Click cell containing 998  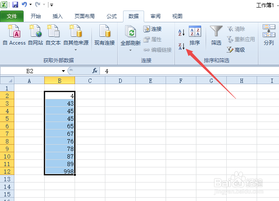tap(59, 171)
